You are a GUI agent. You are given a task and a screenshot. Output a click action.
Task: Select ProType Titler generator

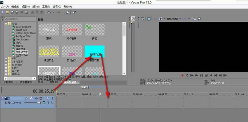pos(23,37)
